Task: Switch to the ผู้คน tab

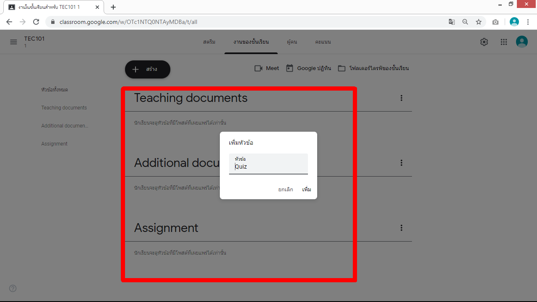Action: 292,42
